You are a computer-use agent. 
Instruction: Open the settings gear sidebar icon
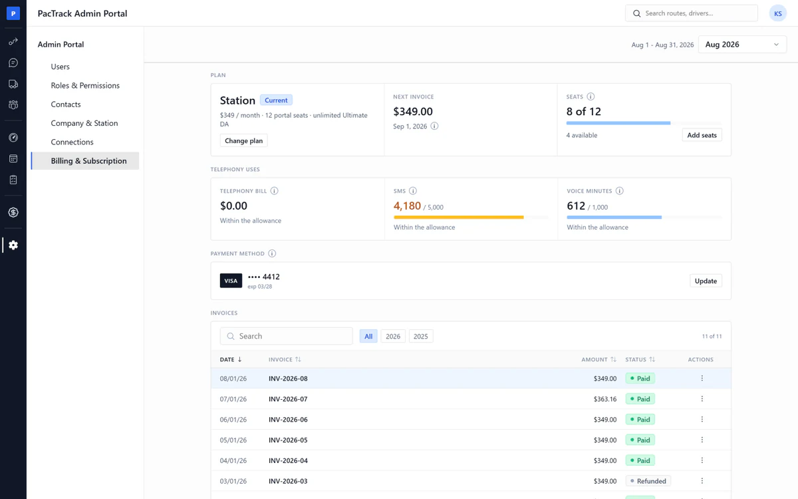click(x=13, y=245)
